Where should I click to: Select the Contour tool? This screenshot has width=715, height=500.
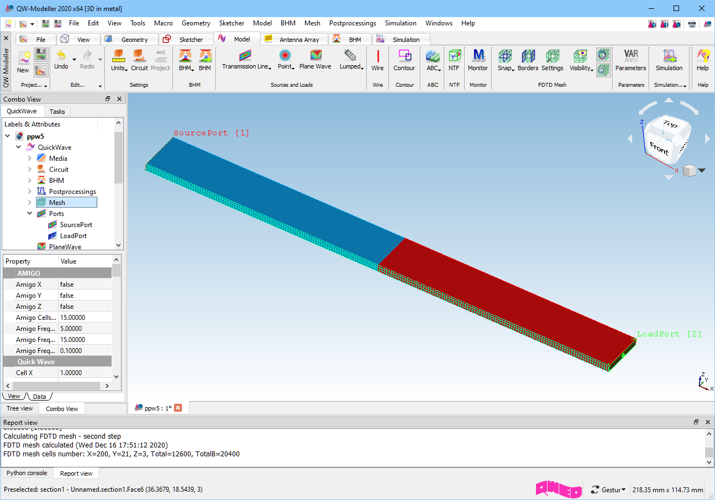[404, 61]
